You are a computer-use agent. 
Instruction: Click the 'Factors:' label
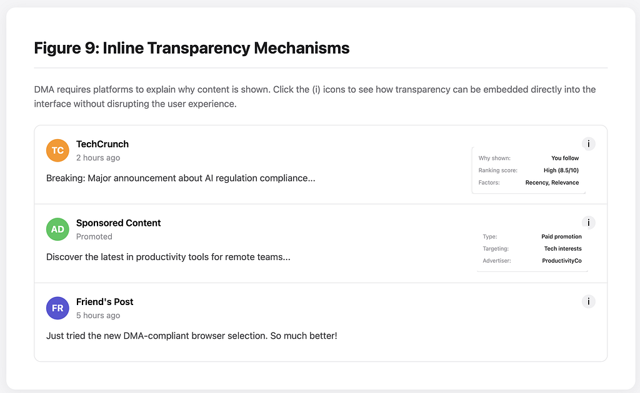click(489, 182)
